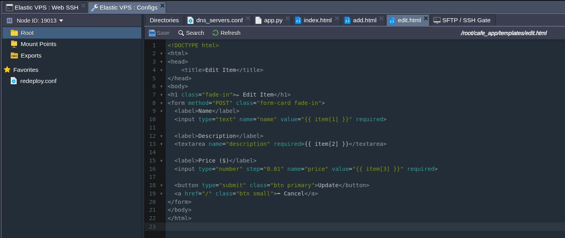Screen dimensions: 565x238
Task: Click the "{{ item[2] }}" text in the textarea line
Action: point(327,144)
